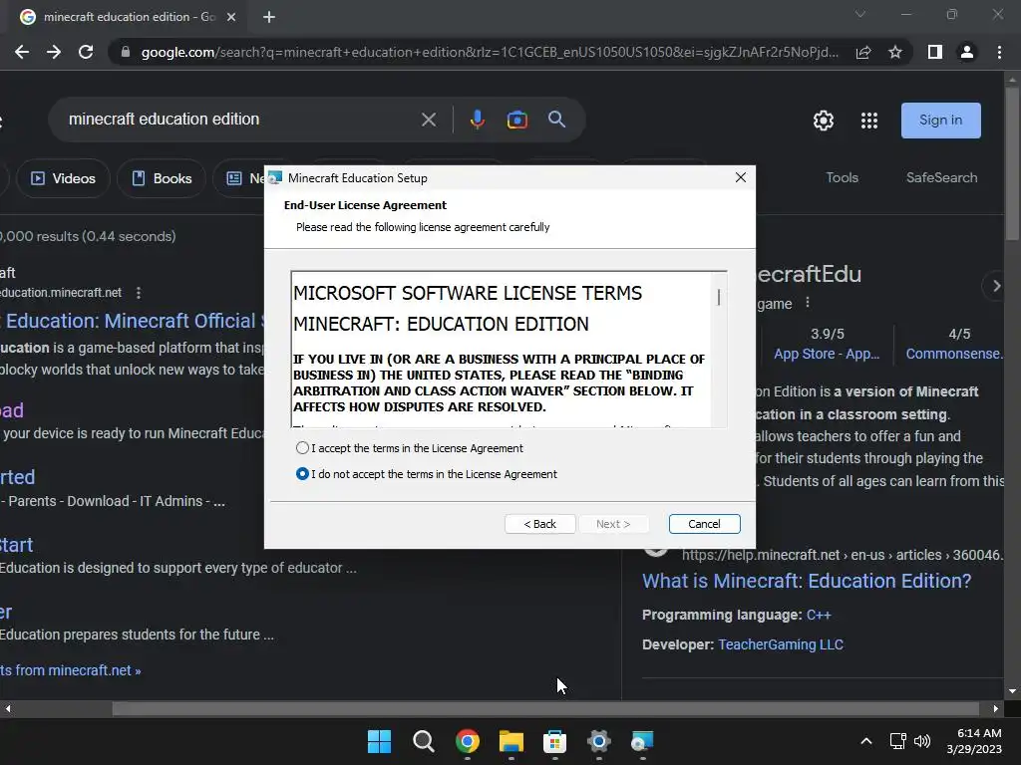This screenshot has width=1021, height=765.
Task: Click the Sign in button
Action: coord(941,121)
